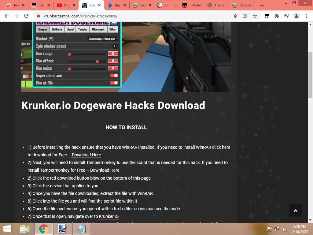This screenshot has width=313, height=235.
Task: Open the notepad-like taskbar app icon
Action: tap(81, 229)
